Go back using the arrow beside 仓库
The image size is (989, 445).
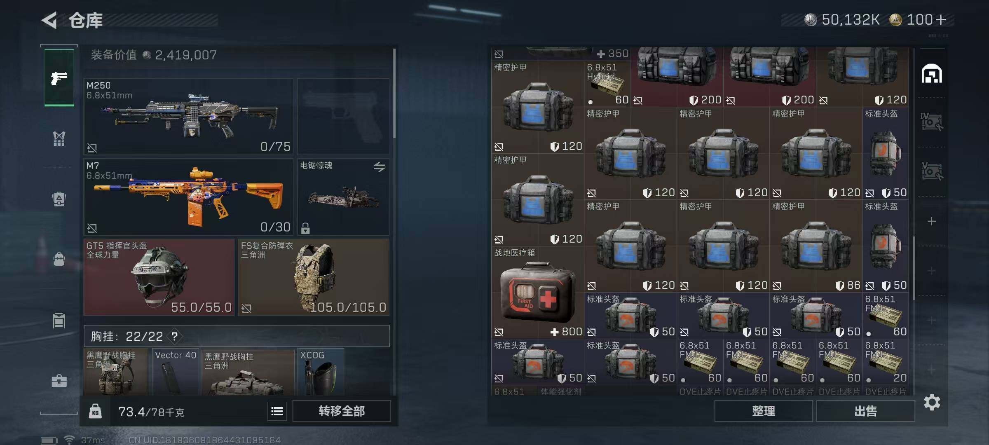(x=49, y=20)
